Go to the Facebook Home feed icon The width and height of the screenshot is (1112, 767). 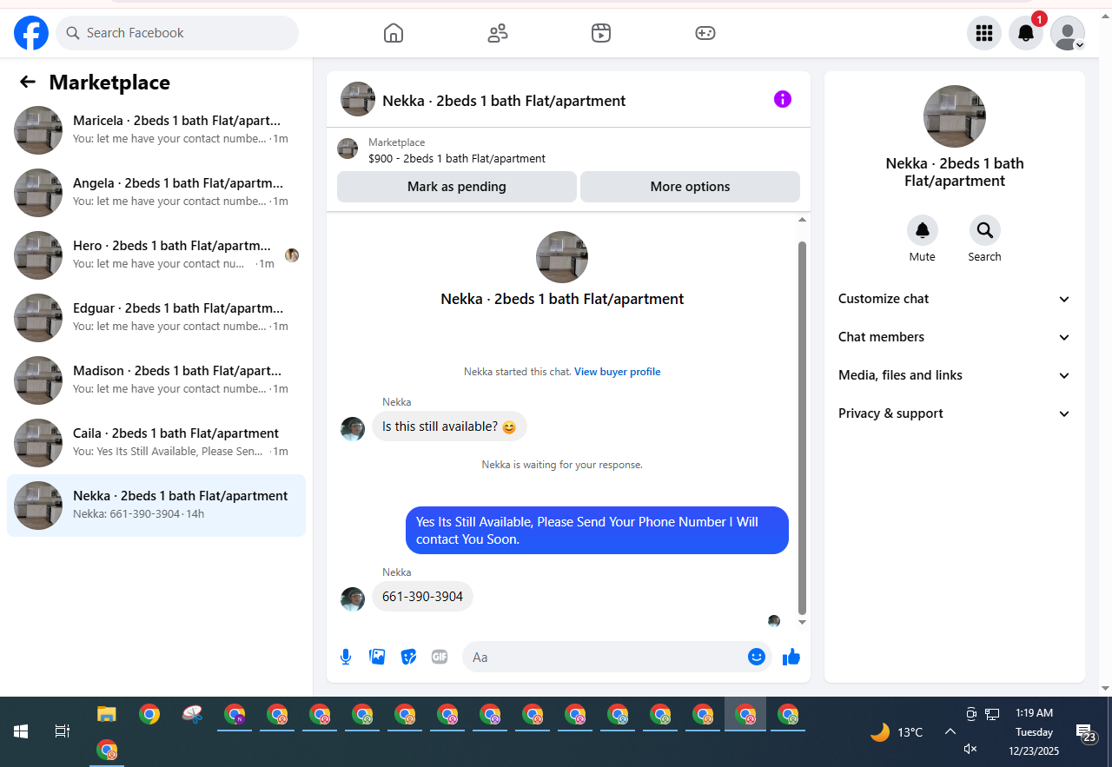pyautogui.click(x=394, y=33)
